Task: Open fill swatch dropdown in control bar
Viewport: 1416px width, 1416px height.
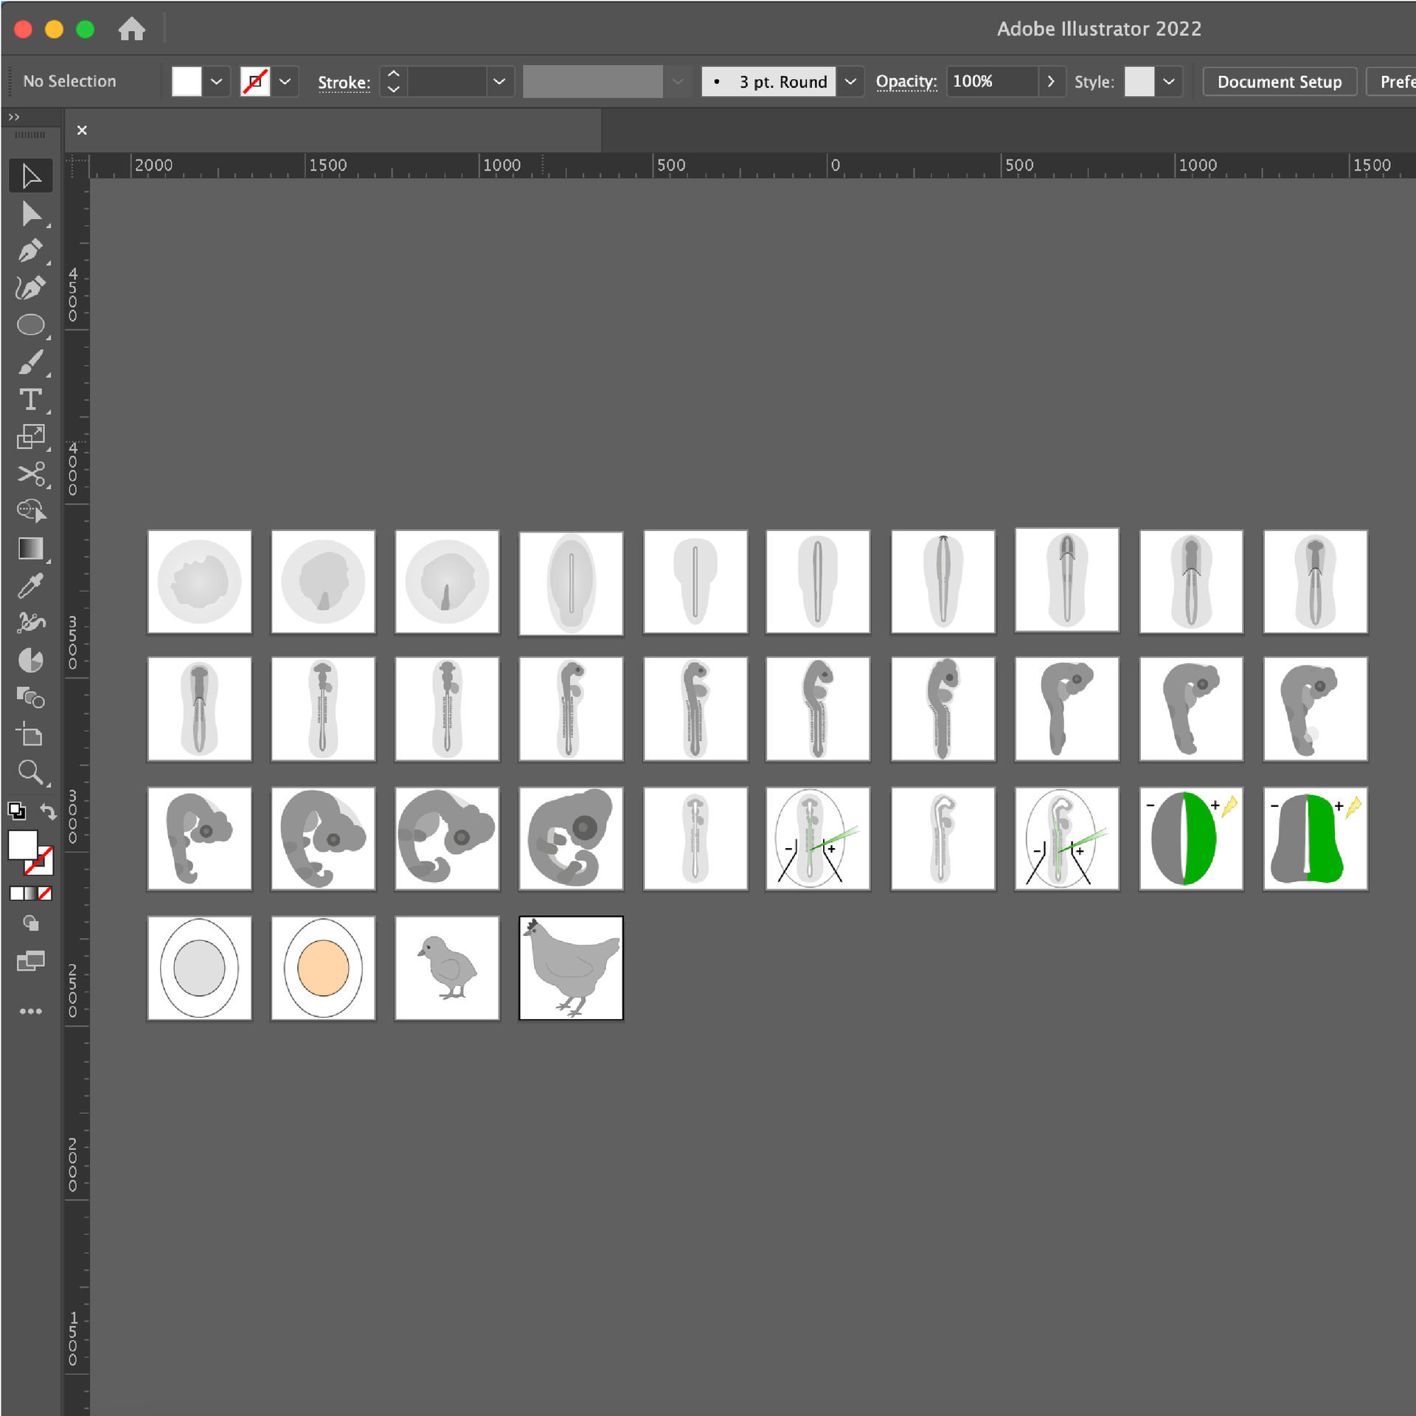Action: [x=216, y=81]
